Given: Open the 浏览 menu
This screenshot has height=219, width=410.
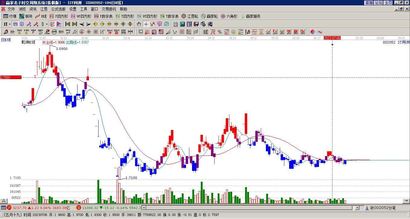Looking at the screenshot, I should click(x=22, y=9).
